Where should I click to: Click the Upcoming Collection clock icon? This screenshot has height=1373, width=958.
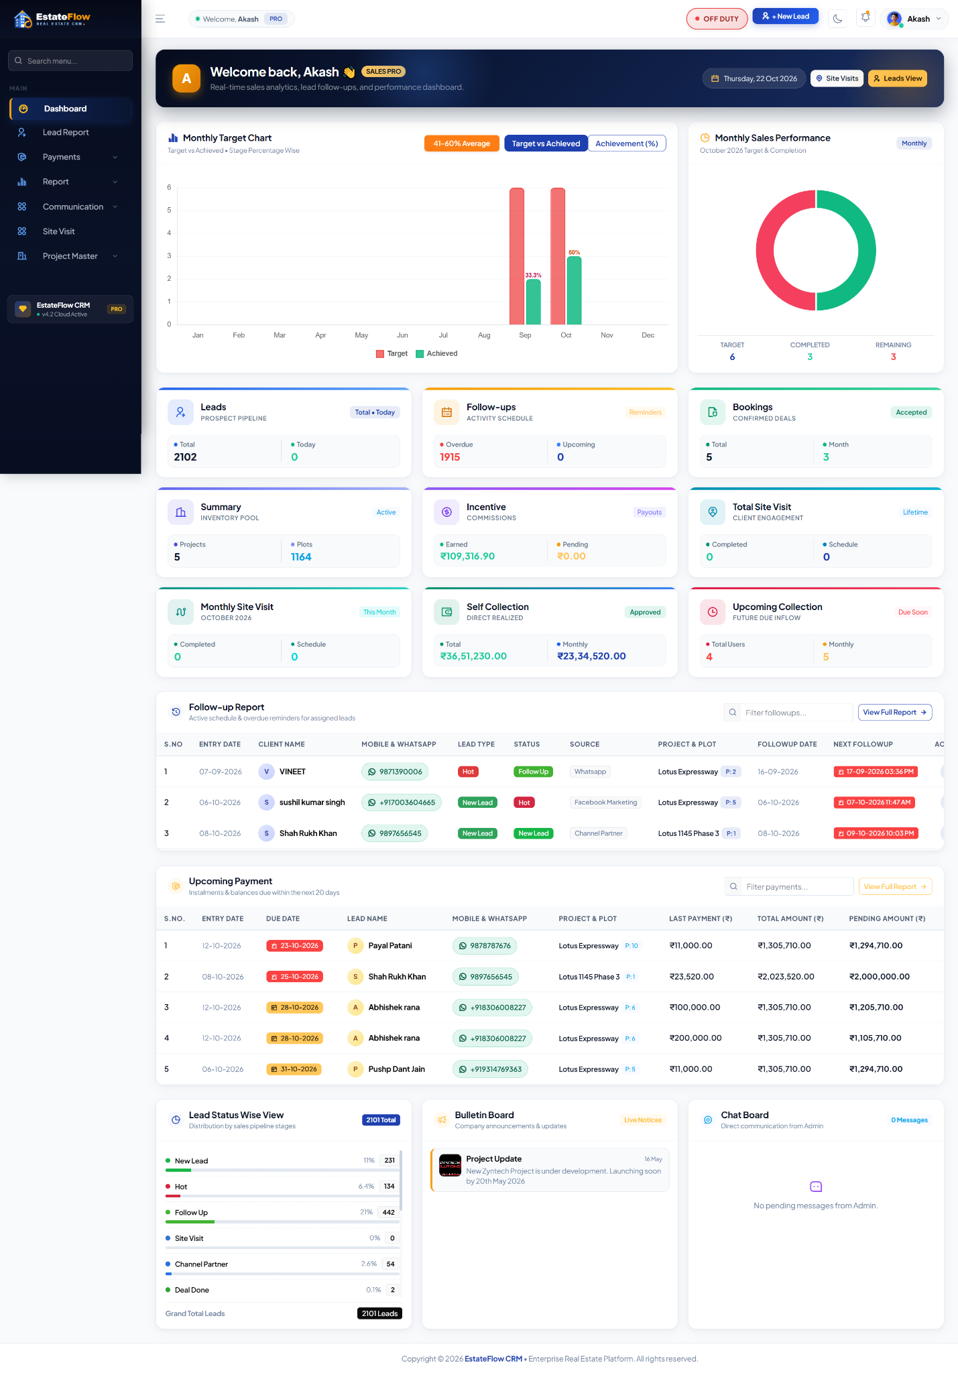coord(713,612)
